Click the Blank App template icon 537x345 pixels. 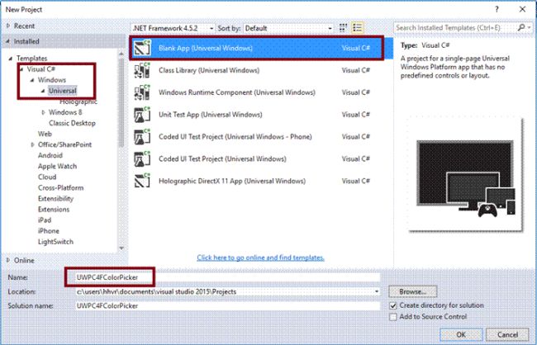[142, 48]
